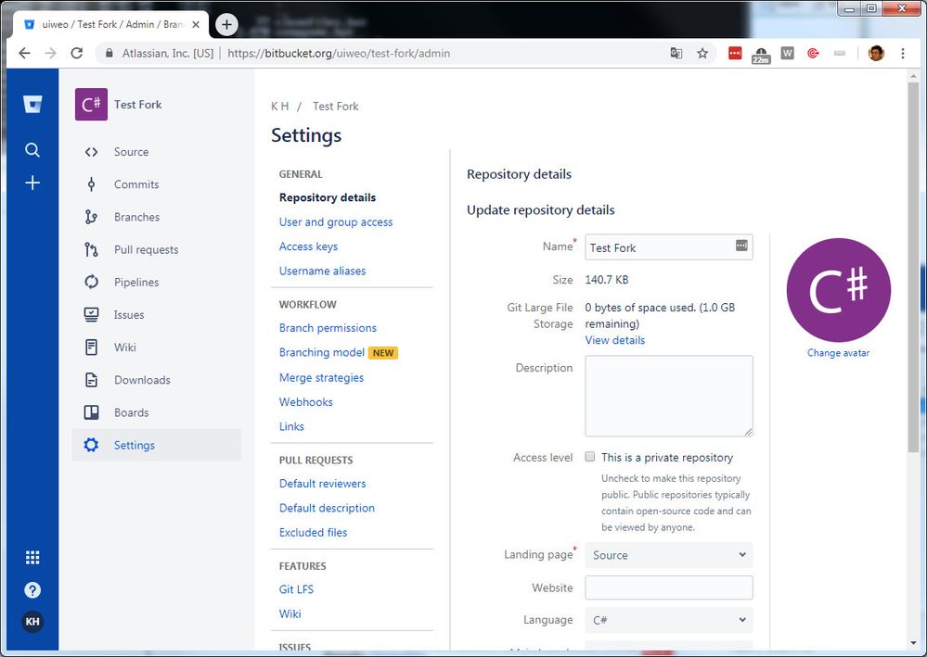
Task: Open Excluded files settings
Action: pos(313,532)
